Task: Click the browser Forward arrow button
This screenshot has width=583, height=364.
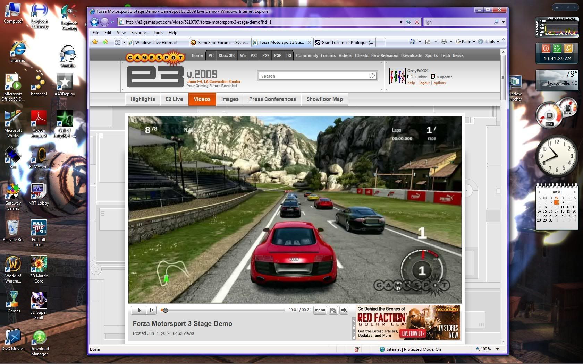Action: [x=104, y=22]
